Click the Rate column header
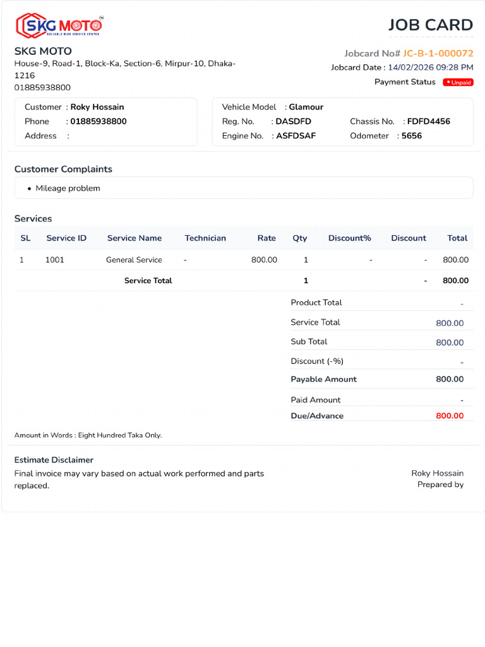The height and width of the screenshot is (647, 485). 266,238
